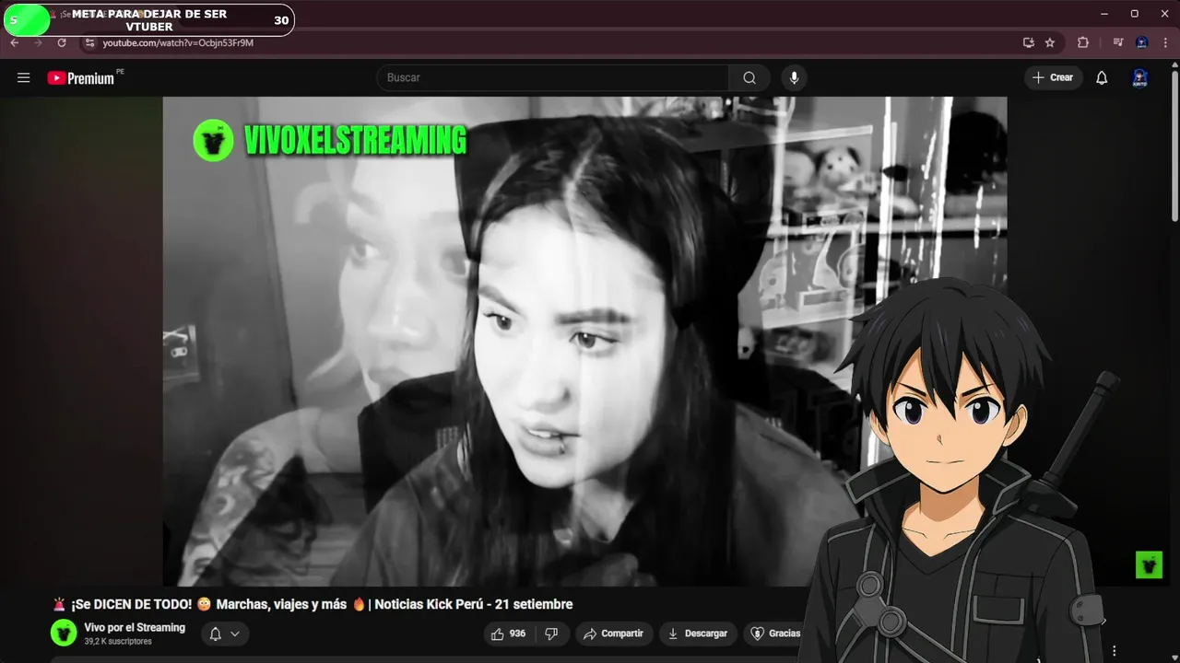
Task: Send thanks with the Gracias button
Action: [774, 634]
